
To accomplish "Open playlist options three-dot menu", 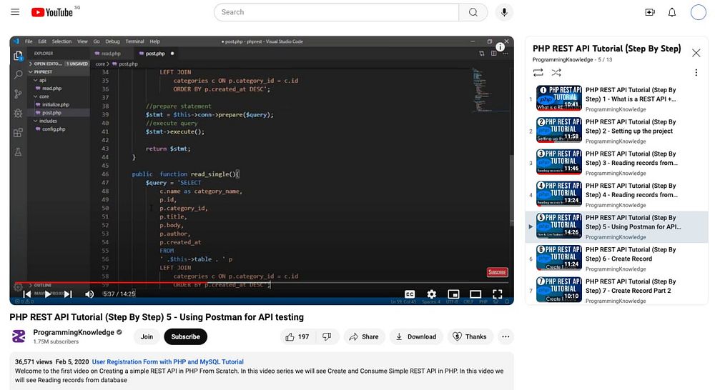I will (x=696, y=72).
